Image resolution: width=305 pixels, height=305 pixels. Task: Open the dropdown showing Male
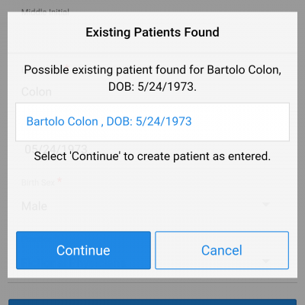tap(146, 206)
